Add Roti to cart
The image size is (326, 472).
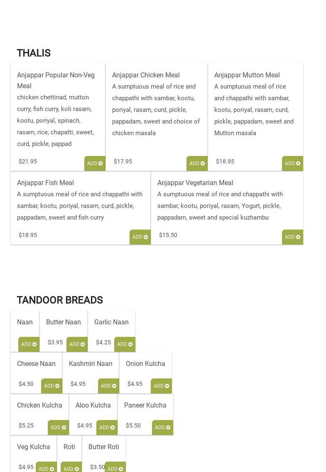click(71, 469)
